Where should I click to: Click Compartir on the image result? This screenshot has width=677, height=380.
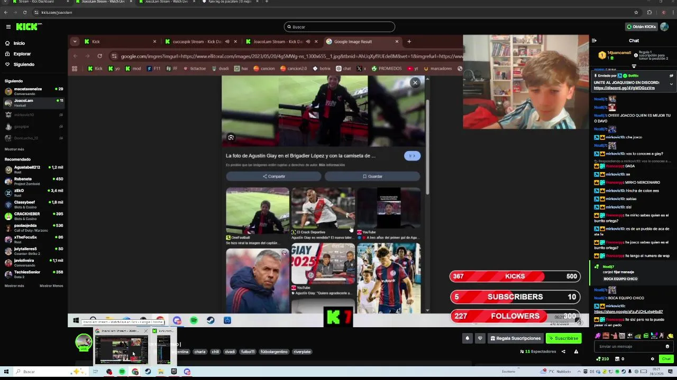pos(273,176)
